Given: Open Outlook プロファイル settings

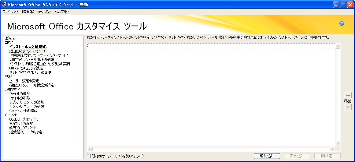Looking at the screenshot, I should 24,119.
